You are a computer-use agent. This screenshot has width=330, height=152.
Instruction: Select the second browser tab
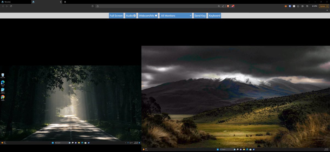pyautogui.click(x=47, y=2)
